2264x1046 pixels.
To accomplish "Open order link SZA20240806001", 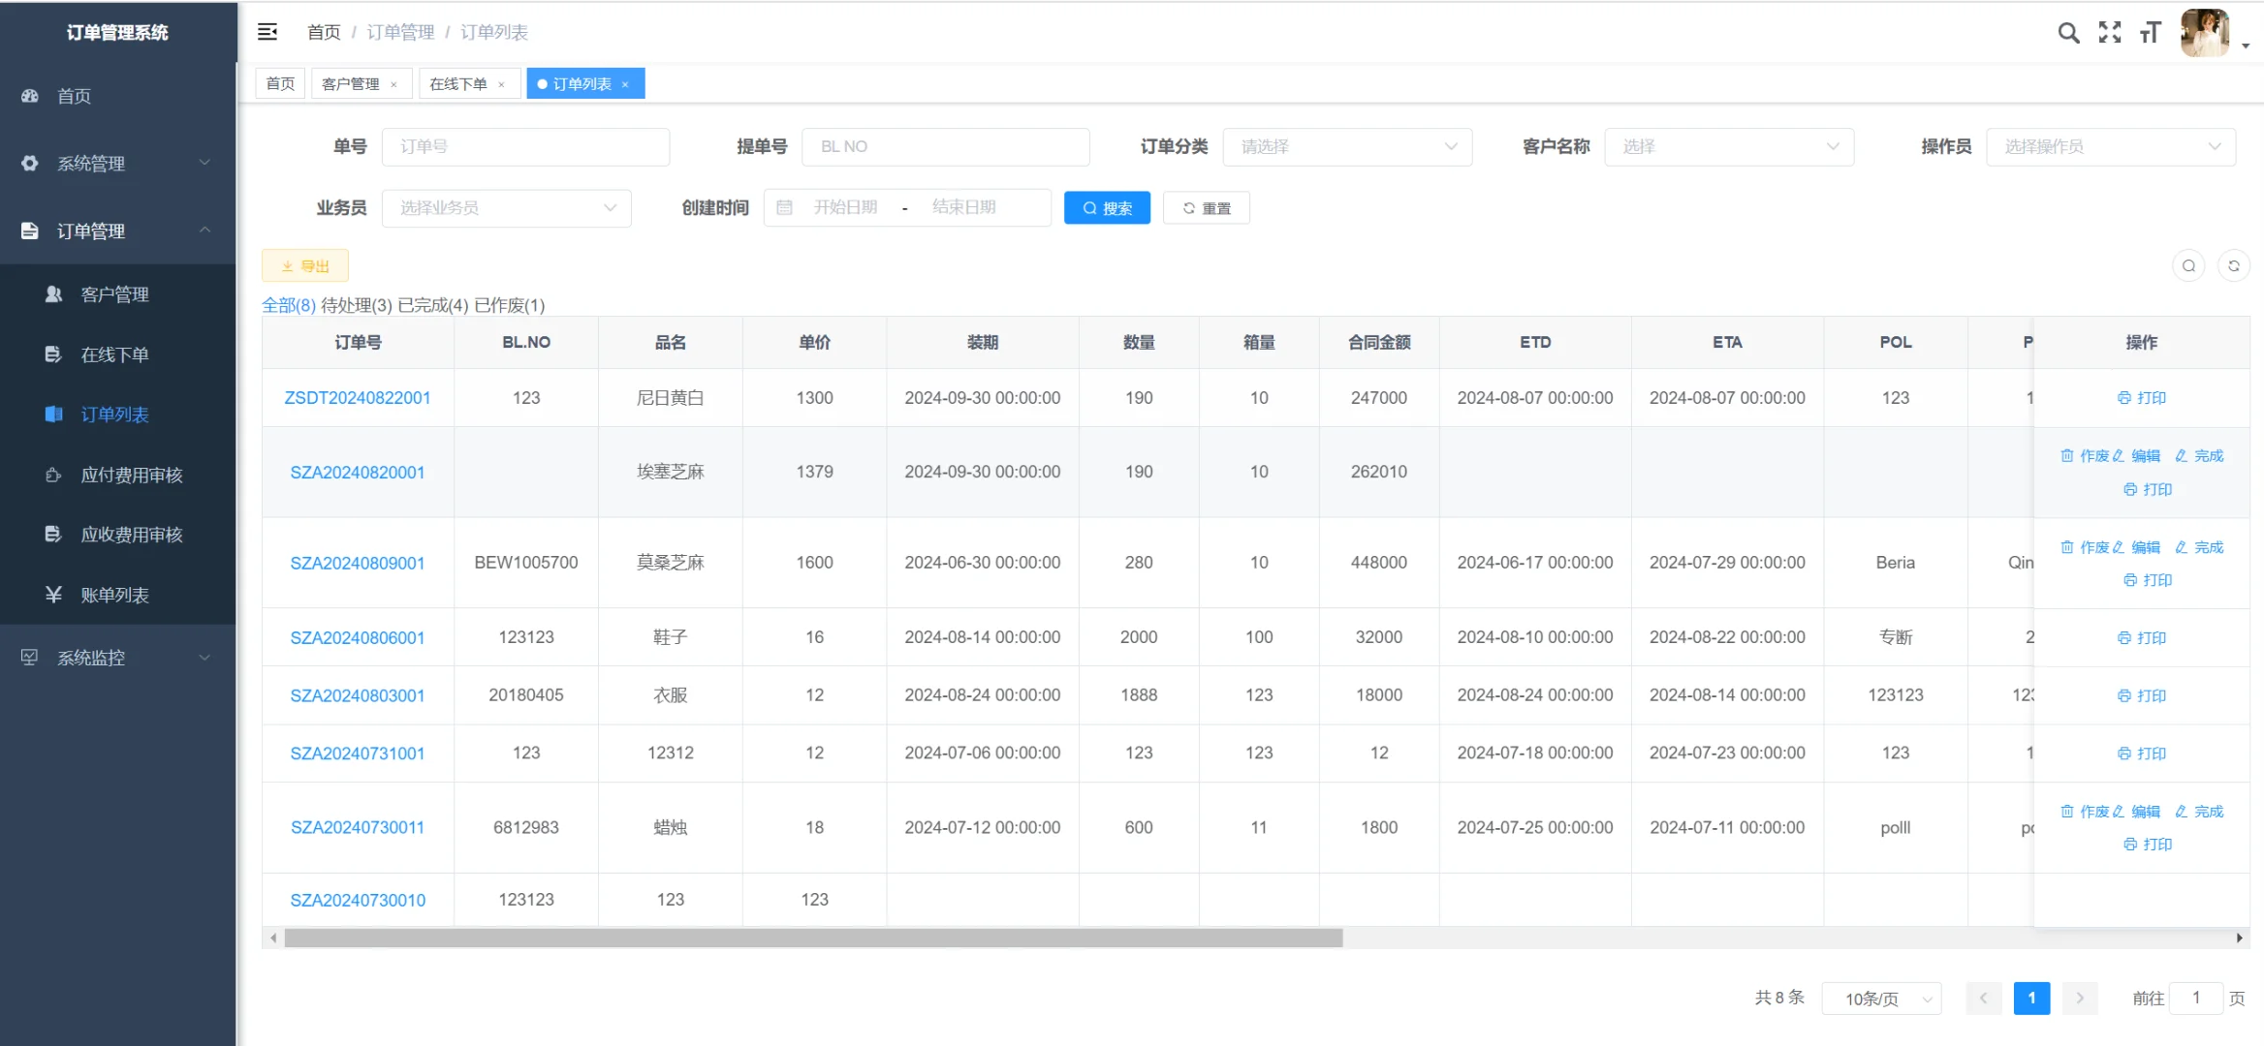I will [358, 637].
